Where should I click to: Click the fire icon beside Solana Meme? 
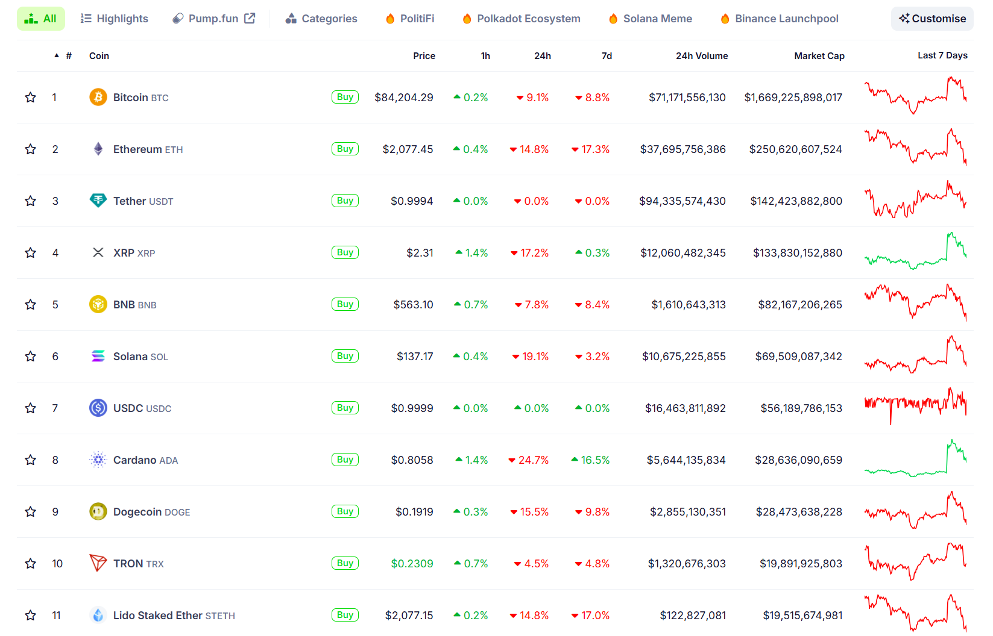[x=613, y=19]
